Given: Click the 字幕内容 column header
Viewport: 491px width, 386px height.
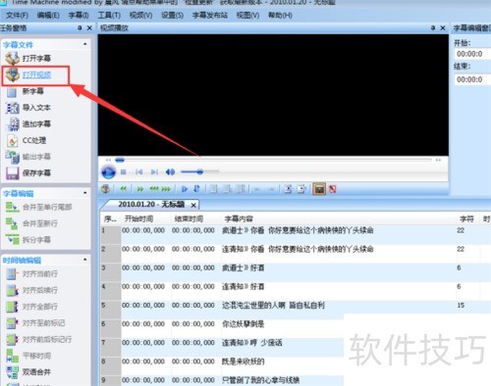Looking at the screenshot, I should tap(239, 218).
